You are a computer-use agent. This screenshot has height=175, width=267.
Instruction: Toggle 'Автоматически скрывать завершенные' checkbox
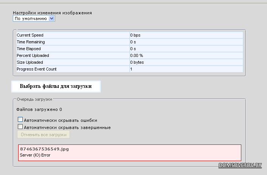[x=20, y=127]
